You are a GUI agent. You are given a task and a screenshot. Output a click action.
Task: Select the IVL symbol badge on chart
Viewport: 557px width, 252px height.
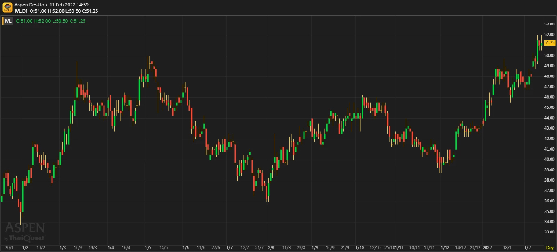[x=7, y=21]
